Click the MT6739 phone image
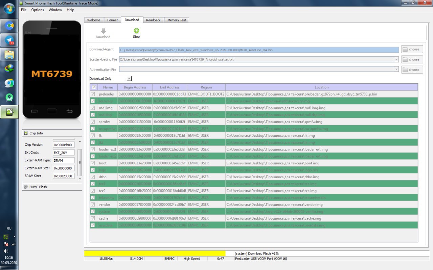The height and width of the screenshot is (270, 433). coord(52,70)
